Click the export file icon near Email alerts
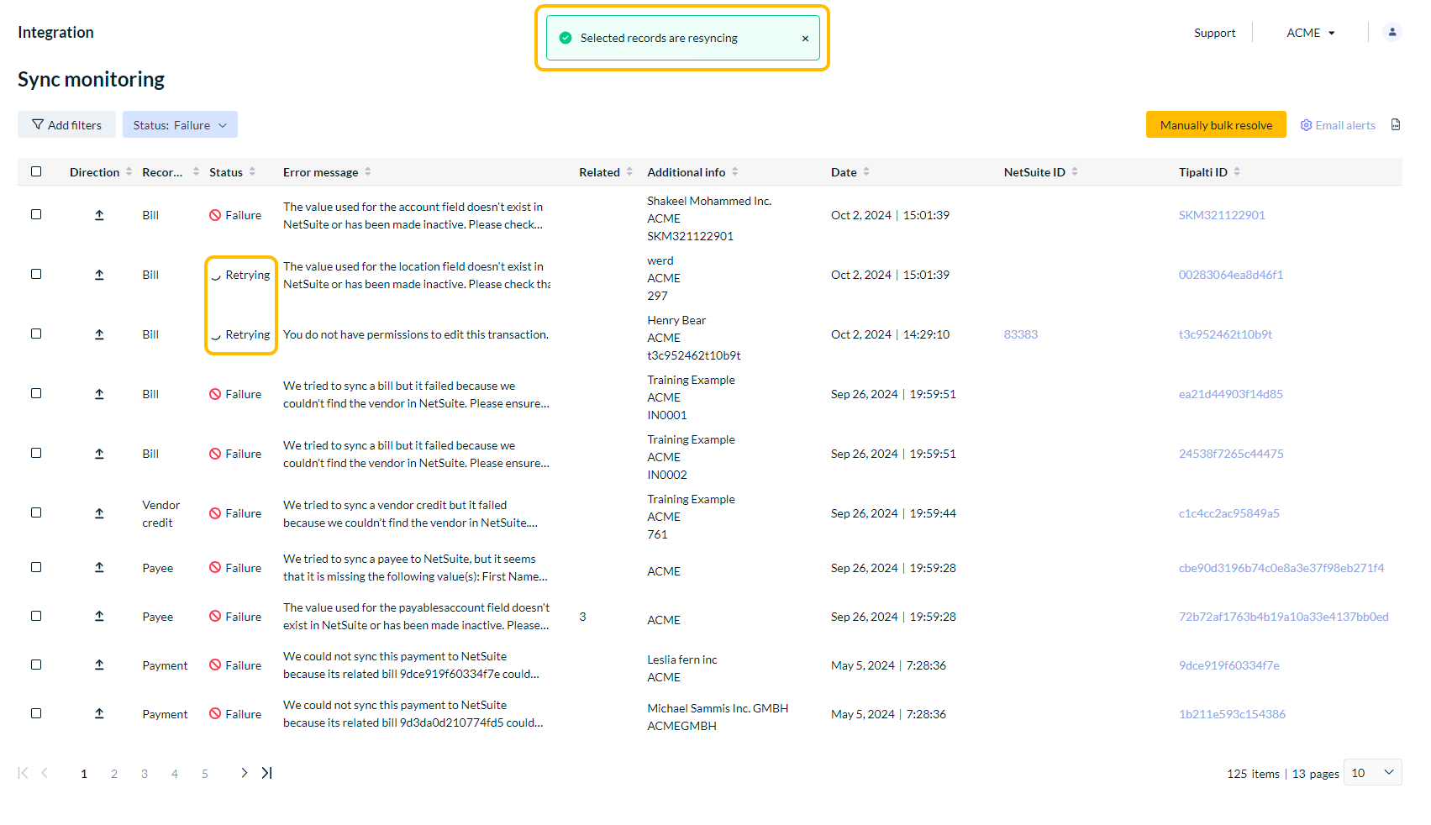 tap(1396, 125)
